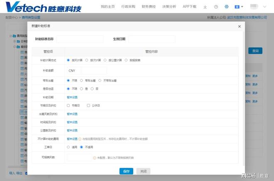
Task: Click the download arrow icon in header
Action: pyautogui.click(x=205, y=7)
